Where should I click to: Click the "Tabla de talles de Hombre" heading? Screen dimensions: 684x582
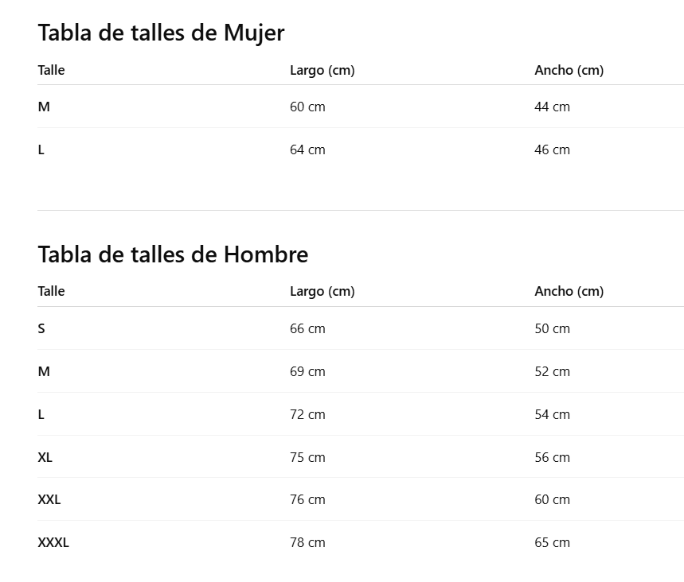[x=173, y=254]
